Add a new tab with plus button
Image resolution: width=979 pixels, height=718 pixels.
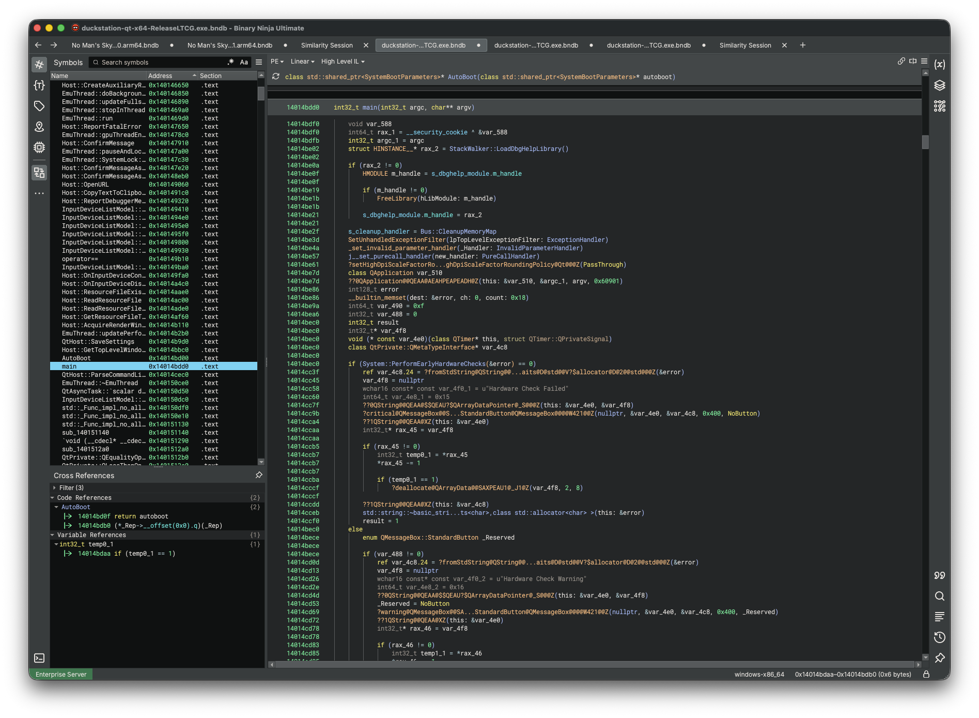pyautogui.click(x=803, y=45)
